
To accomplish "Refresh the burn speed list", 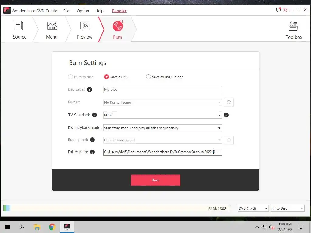I will pyautogui.click(x=229, y=140).
